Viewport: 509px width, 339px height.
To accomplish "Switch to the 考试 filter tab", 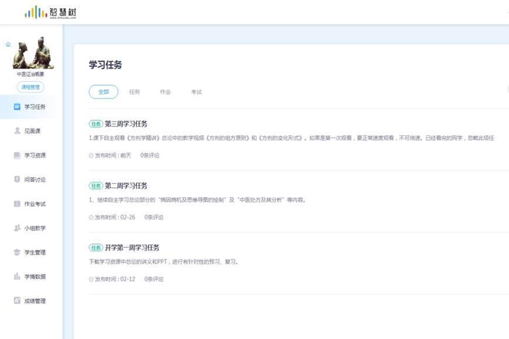I will tap(196, 92).
